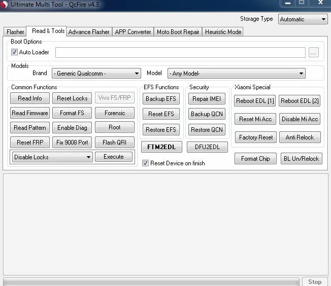
Task: Click the FTM2EDL button
Action: (161, 147)
